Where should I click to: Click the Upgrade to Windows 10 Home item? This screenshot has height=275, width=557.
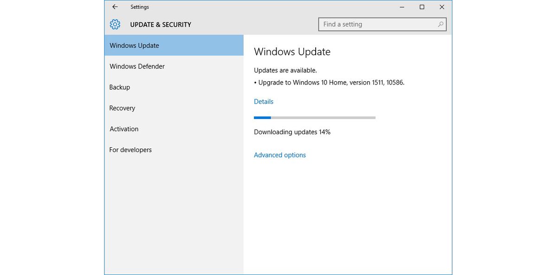point(329,82)
